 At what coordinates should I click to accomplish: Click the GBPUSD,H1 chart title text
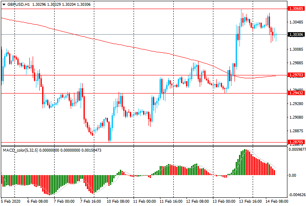19,4
